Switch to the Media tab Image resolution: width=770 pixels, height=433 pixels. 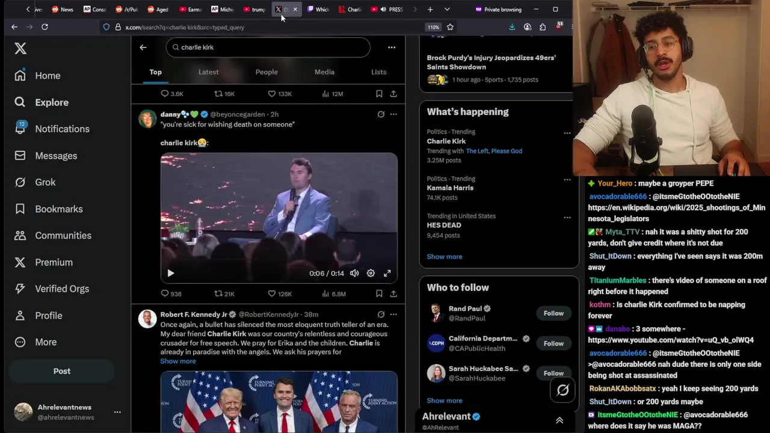click(x=324, y=72)
